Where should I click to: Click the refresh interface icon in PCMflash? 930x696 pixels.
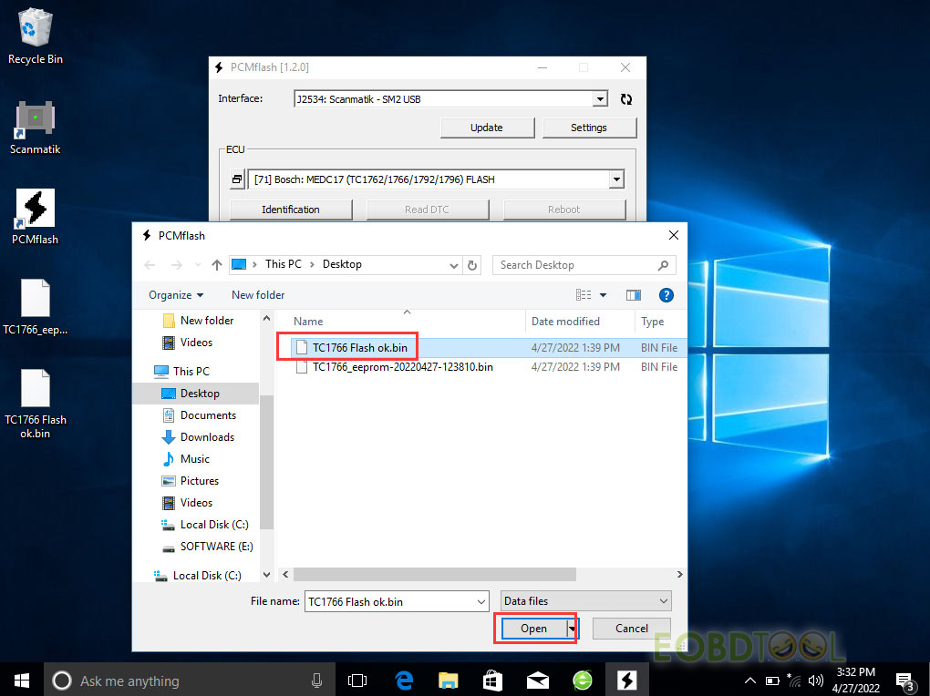625,99
